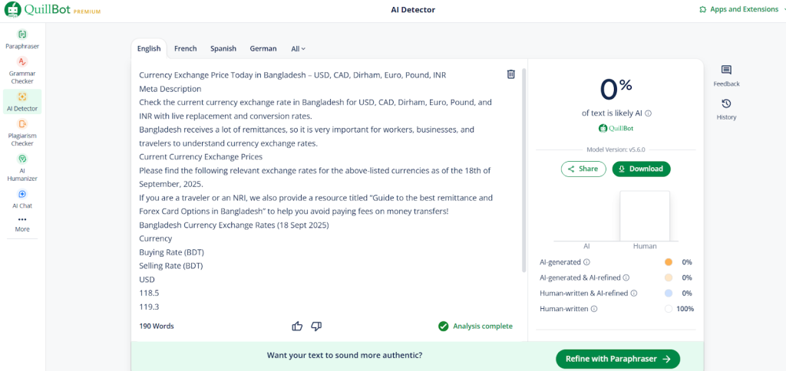Open the Grammar Checker tool
The image size is (786, 371).
coord(22,71)
